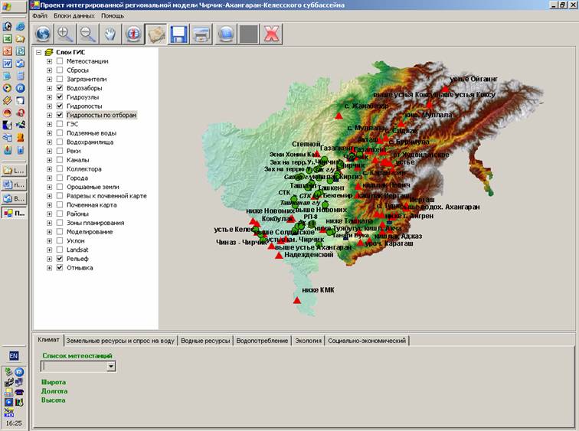The width and height of the screenshot is (579, 431).
Task: Collapse the Слои ГИС root node
Action: coord(38,52)
